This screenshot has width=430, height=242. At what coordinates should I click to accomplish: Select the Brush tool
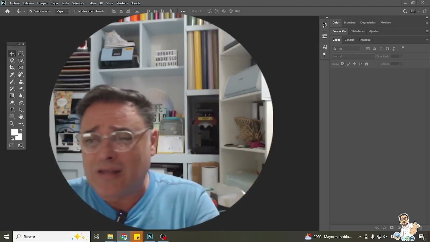pyautogui.click(x=12, y=82)
